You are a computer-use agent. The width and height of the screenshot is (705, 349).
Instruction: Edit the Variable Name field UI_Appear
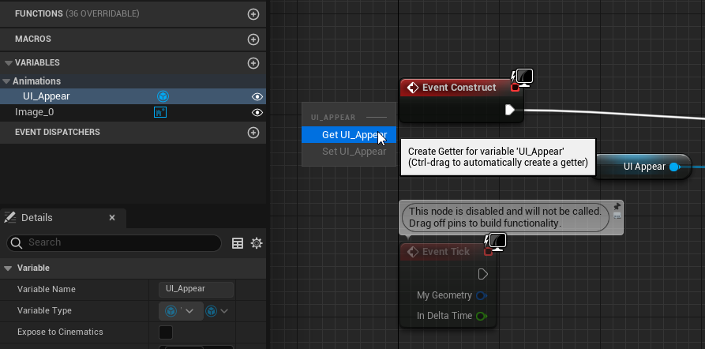point(196,289)
